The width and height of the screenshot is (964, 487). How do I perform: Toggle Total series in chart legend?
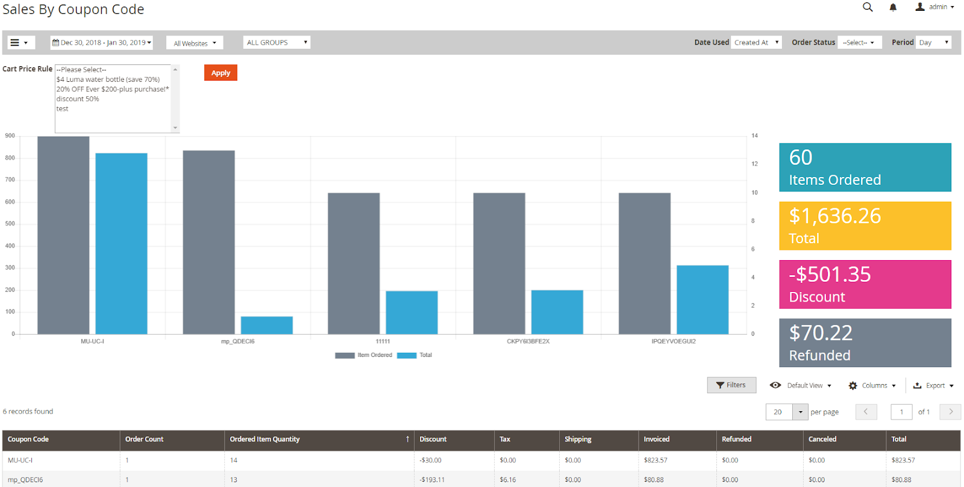[x=415, y=355]
